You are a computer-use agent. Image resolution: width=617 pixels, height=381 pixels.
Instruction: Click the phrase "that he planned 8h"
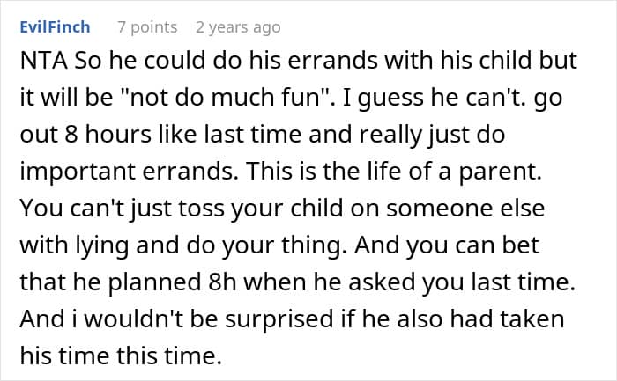[x=128, y=282]
